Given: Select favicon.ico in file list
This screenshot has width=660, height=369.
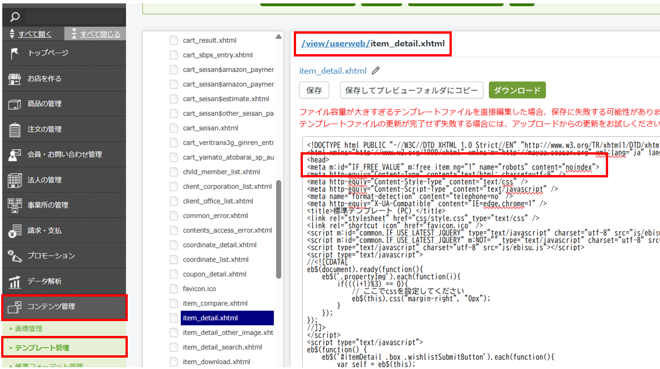Looking at the screenshot, I should (x=199, y=289).
